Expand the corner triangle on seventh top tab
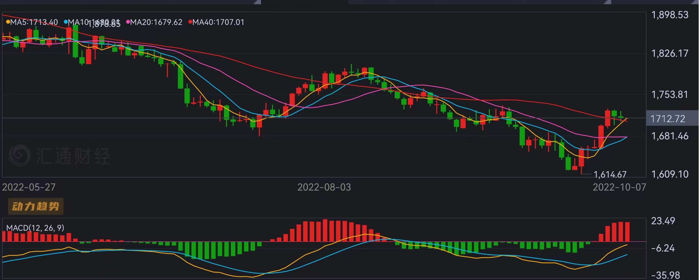 tap(607, 2)
